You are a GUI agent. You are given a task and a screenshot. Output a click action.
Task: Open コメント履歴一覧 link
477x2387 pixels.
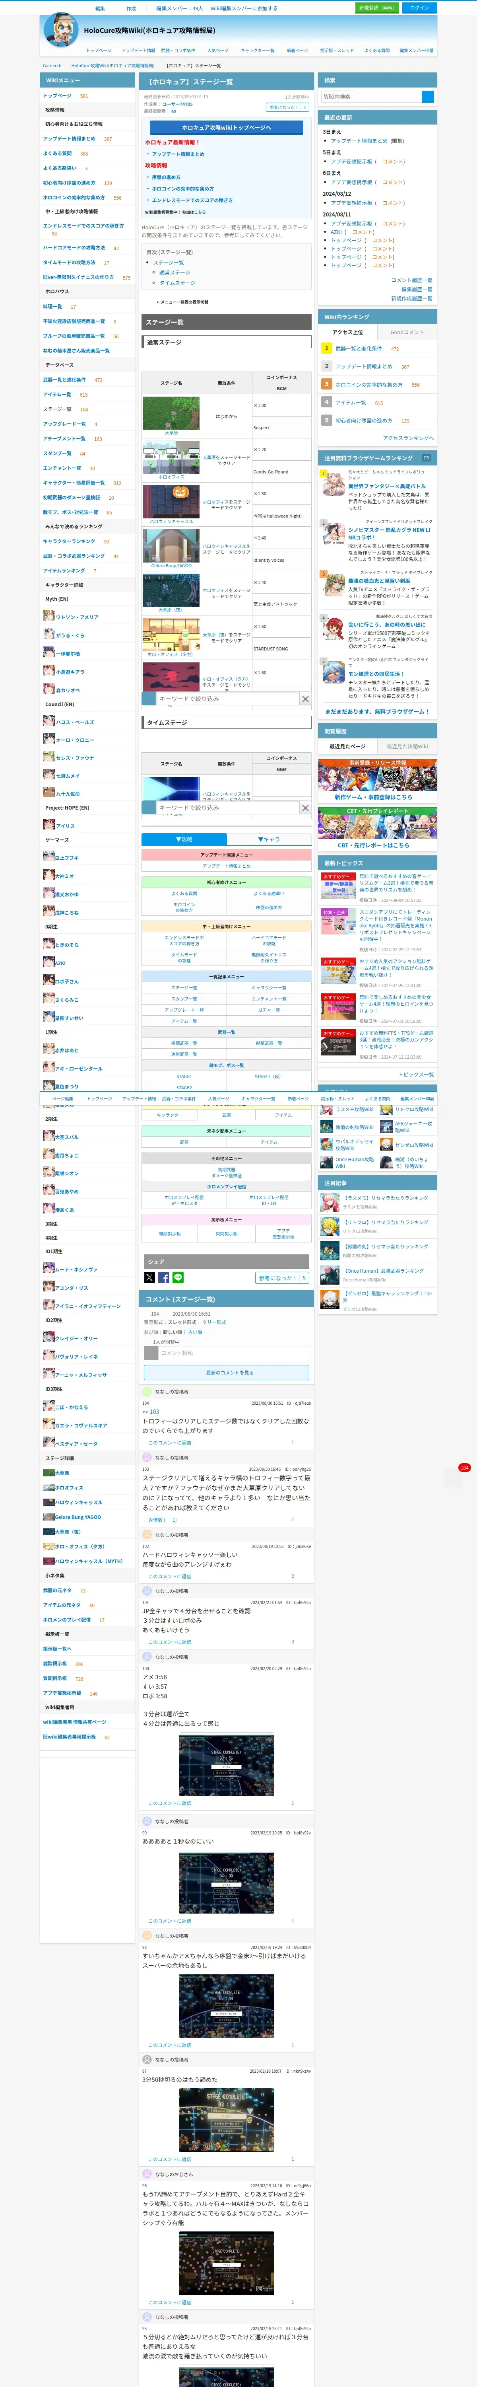pos(411,280)
